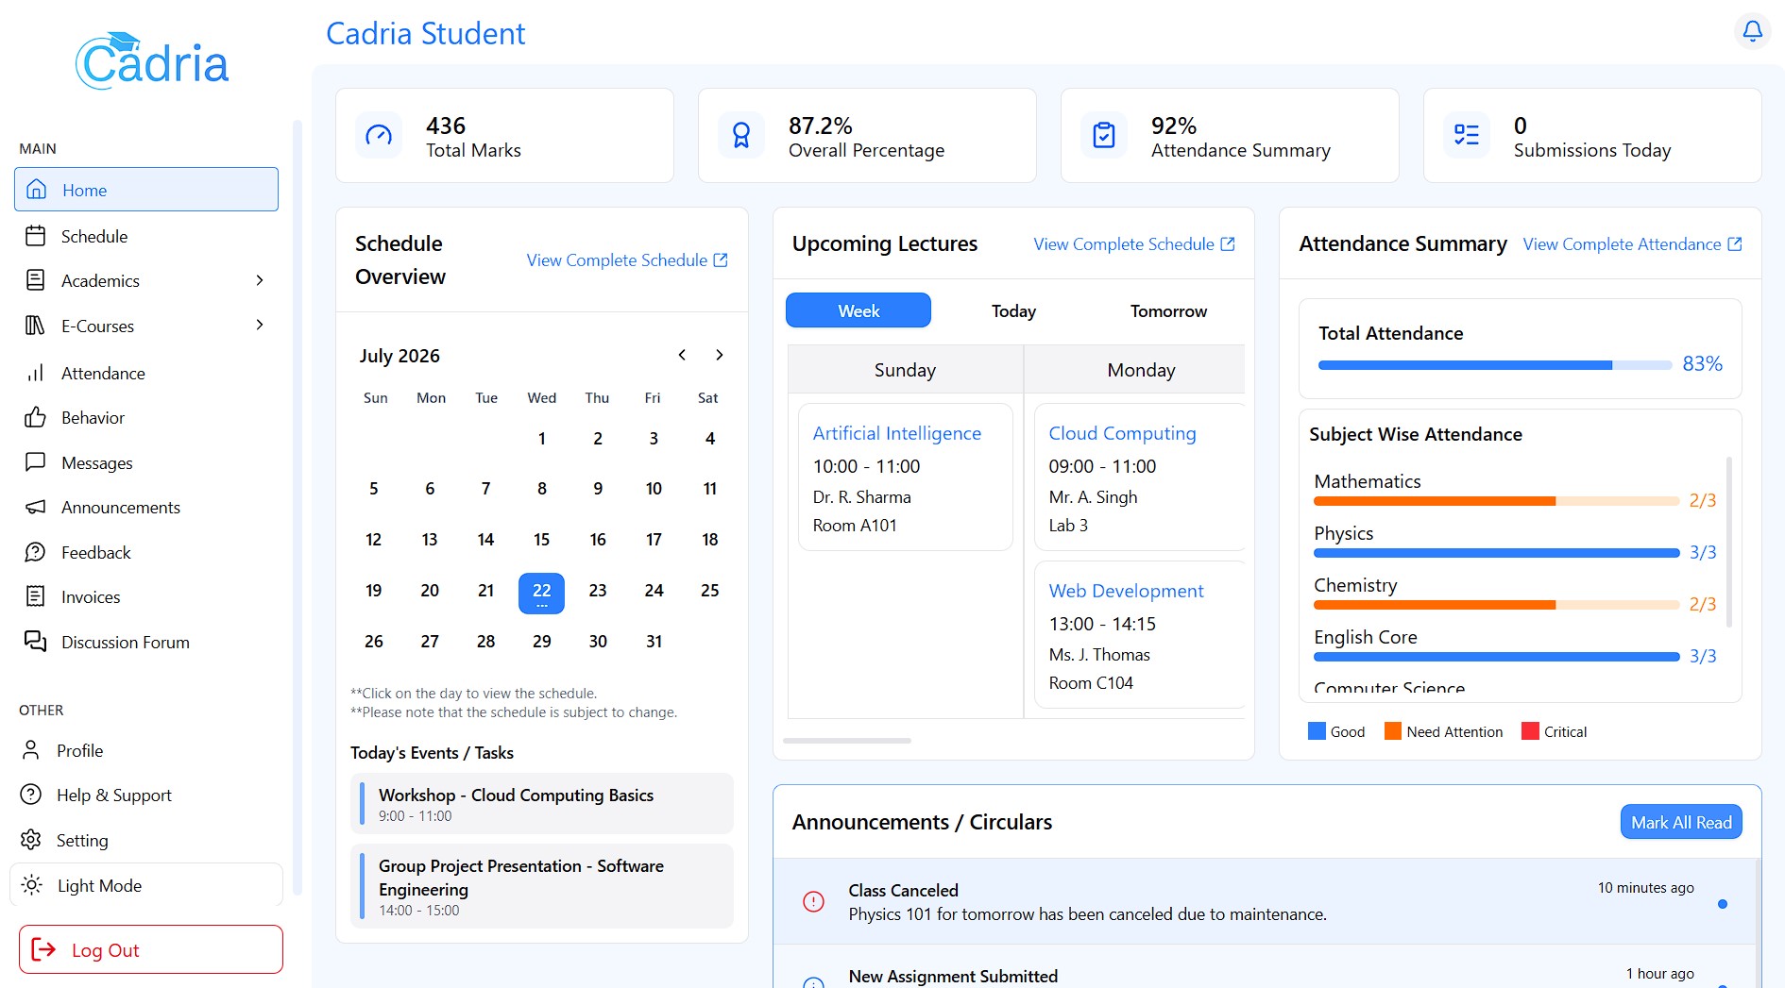Select the Today tab in Upcoming Lectures

coord(1013,310)
